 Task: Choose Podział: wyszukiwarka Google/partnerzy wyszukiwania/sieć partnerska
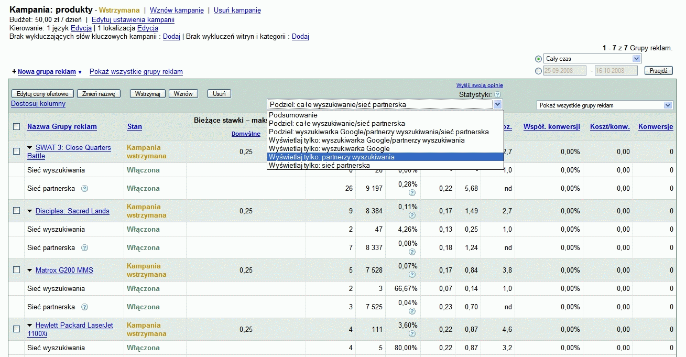385,132
